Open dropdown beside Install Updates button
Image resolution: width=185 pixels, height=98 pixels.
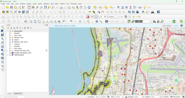[x=183, y=26]
